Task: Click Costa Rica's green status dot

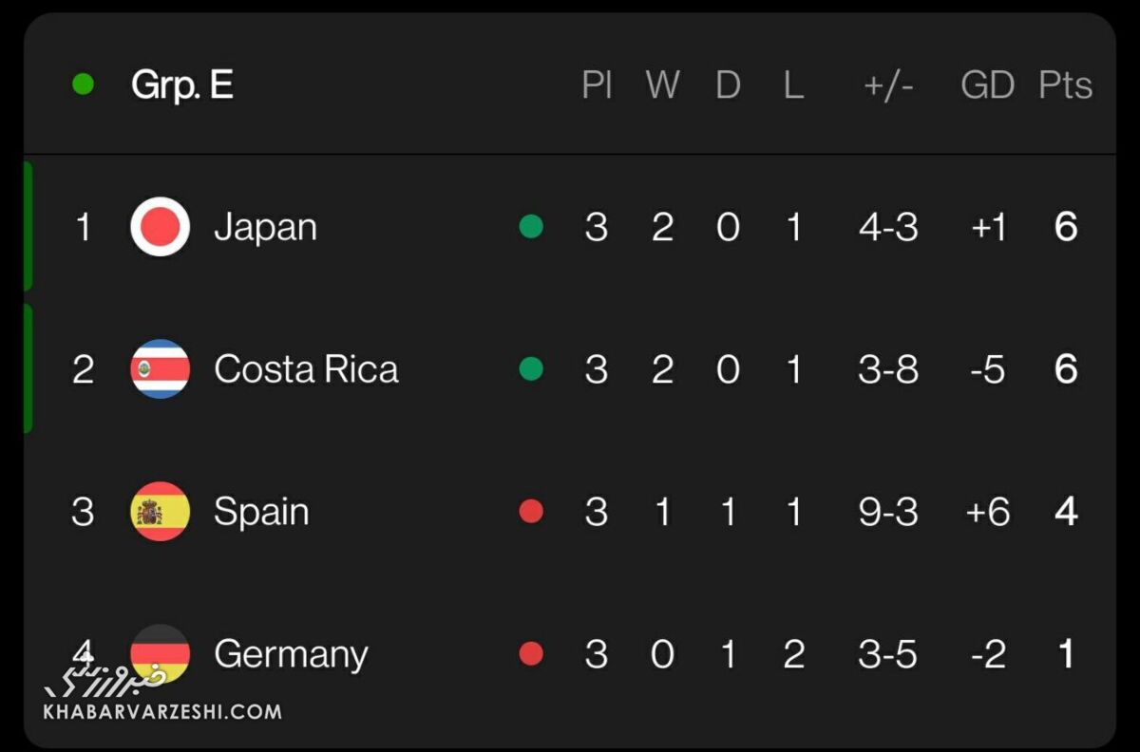Action: [x=531, y=368]
